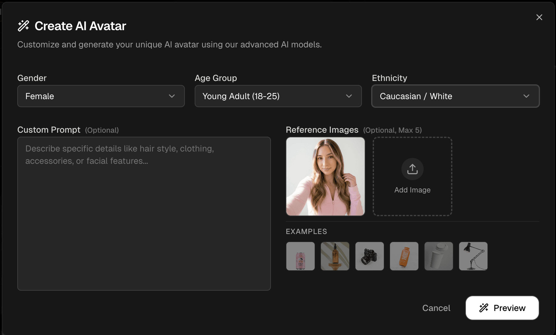This screenshot has width=556, height=335.
Task: Choose the orange drink bottle example
Action: click(404, 256)
